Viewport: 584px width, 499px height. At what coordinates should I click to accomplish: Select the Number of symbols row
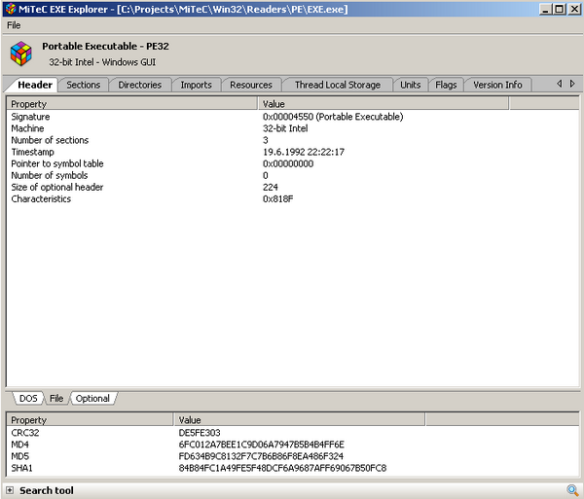tap(292, 175)
